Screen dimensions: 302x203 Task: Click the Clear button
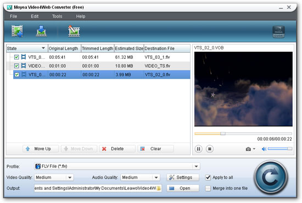tap(155, 149)
